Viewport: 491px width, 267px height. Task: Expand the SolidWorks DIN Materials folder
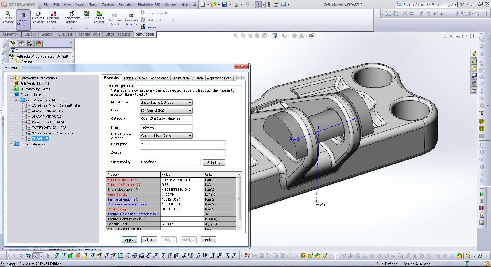pos(11,78)
